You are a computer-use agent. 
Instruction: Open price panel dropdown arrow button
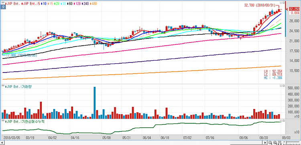[x=281, y=3]
